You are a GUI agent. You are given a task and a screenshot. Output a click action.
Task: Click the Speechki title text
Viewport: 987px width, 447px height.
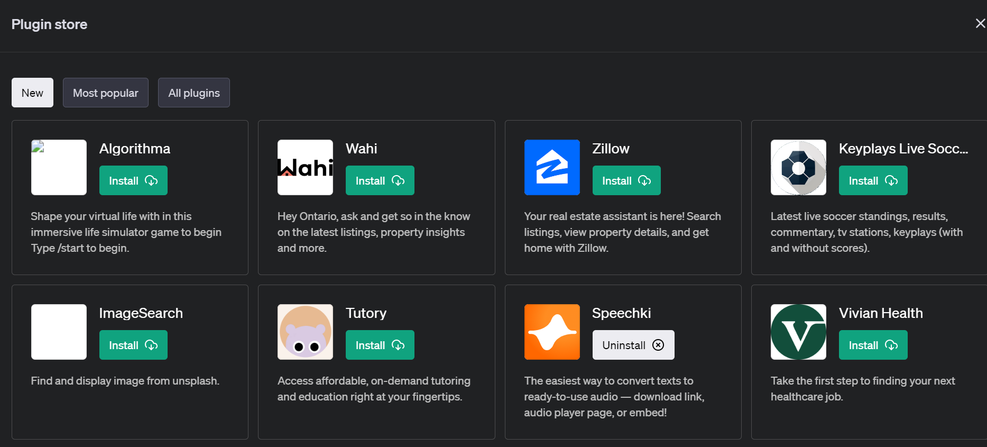click(x=621, y=313)
